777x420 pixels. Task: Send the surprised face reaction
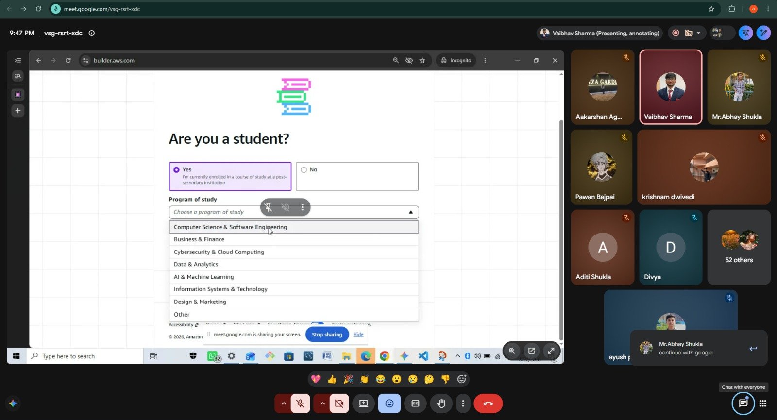(x=397, y=379)
